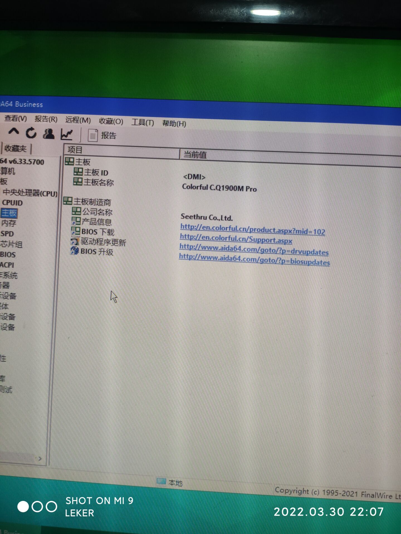Screen dimensions: 401x534
Task: Select the 主板名称 row label
Action: pyautogui.click(x=99, y=182)
